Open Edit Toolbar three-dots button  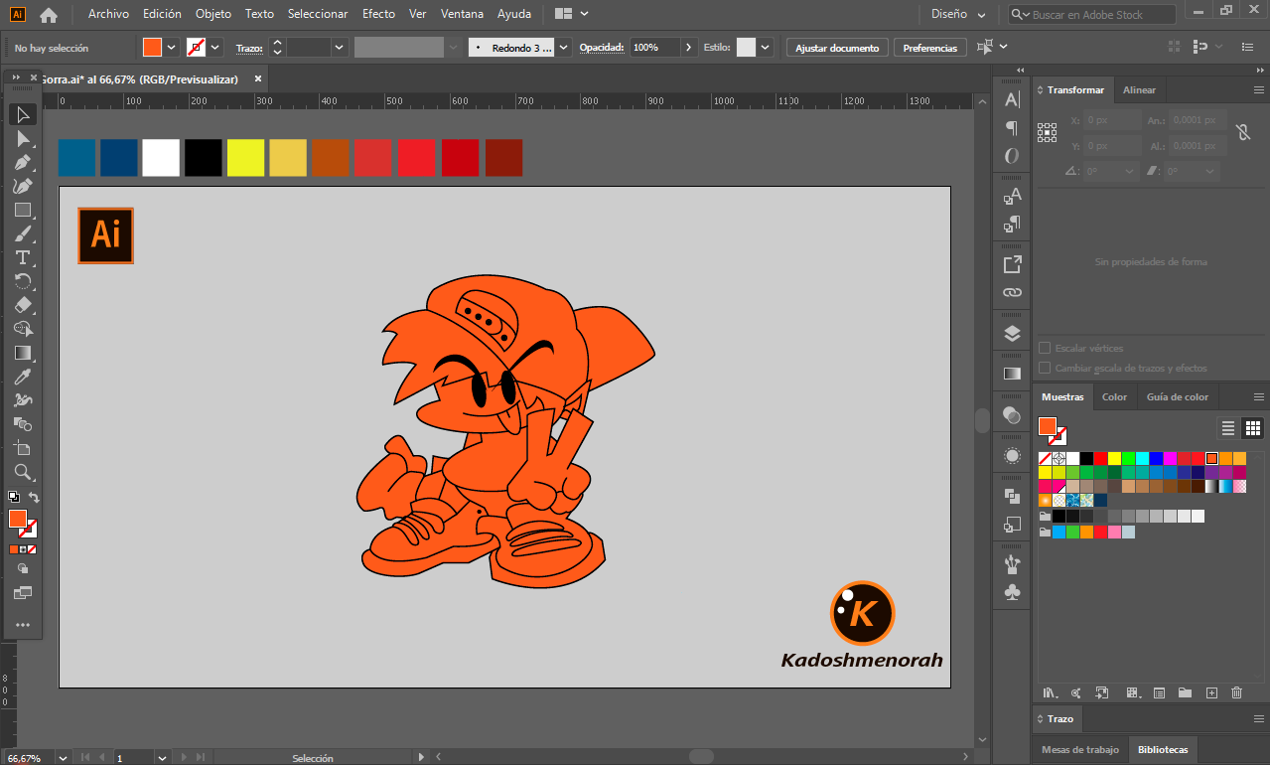tap(23, 625)
